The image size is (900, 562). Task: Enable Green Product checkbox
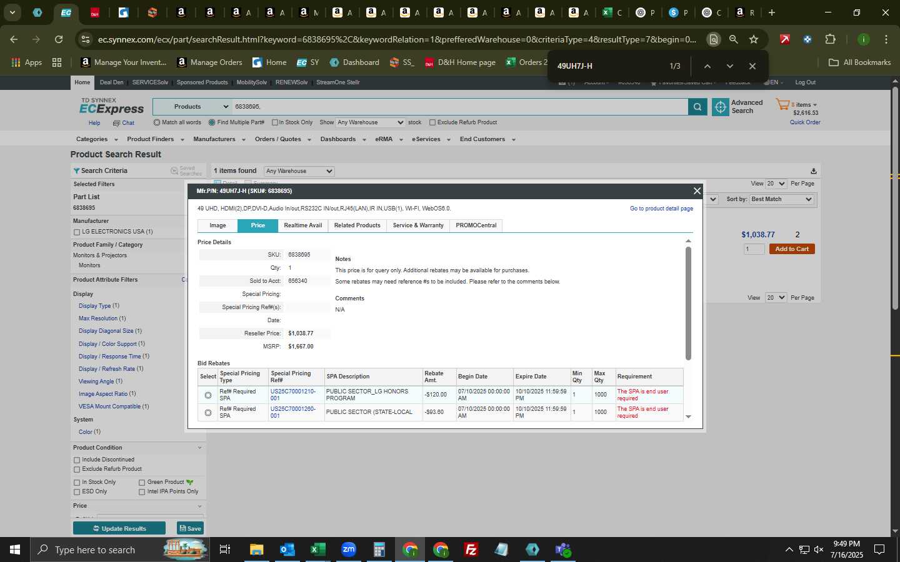(142, 483)
